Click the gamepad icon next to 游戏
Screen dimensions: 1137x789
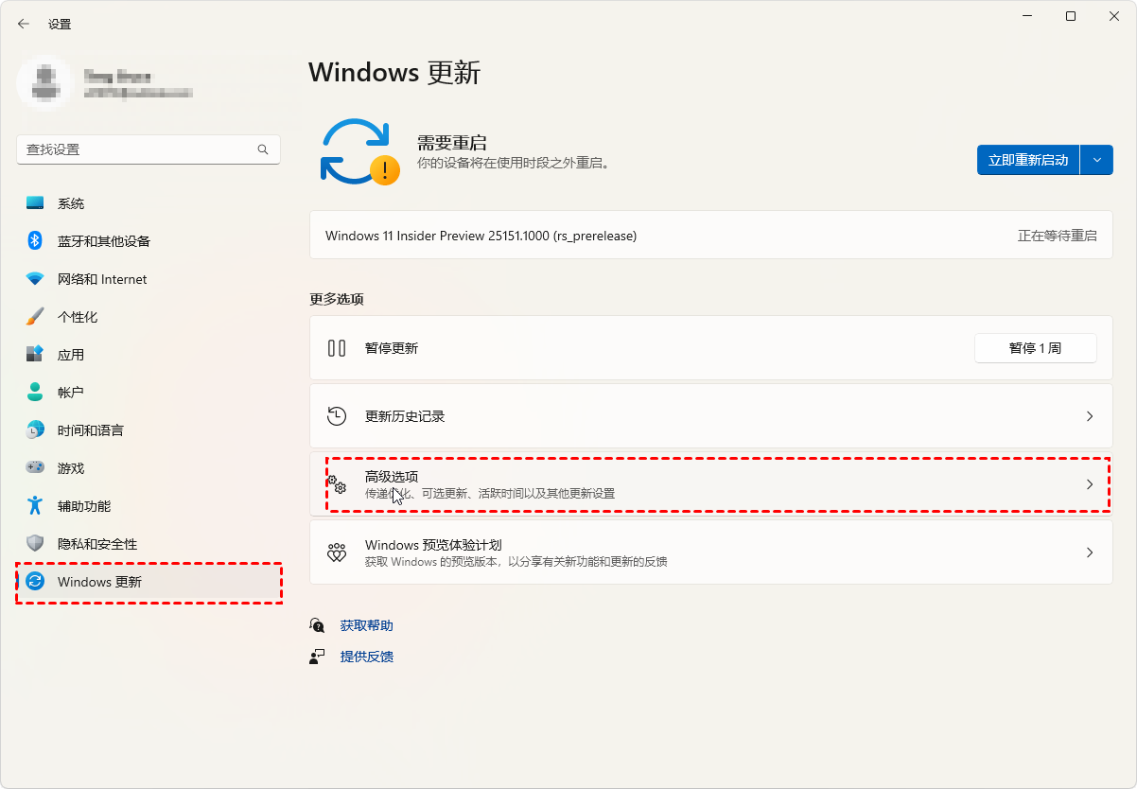(35, 468)
